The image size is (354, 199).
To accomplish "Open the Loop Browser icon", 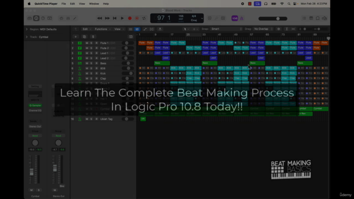I will 317,18.
